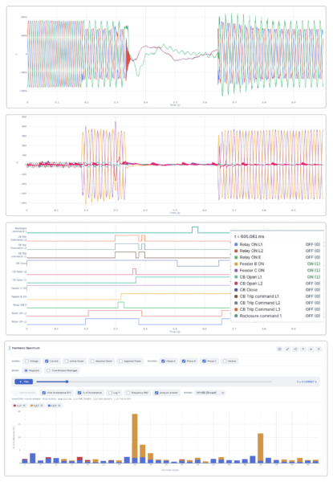The image size is (333, 482).
Task: Click the tallest orange harmonic bar
Action: [x=135, y=435]
